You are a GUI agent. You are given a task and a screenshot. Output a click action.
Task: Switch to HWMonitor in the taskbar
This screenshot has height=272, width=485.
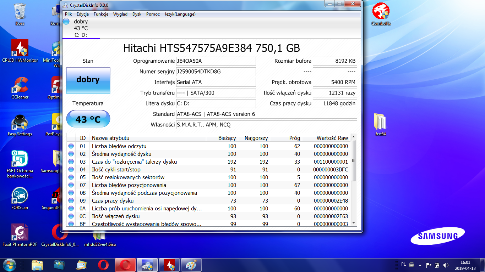(x=169, y=265)
